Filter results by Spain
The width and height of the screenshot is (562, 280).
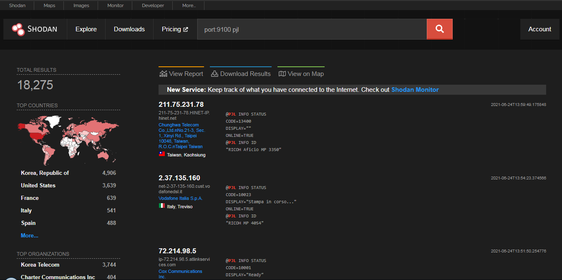tap(28, 223)
